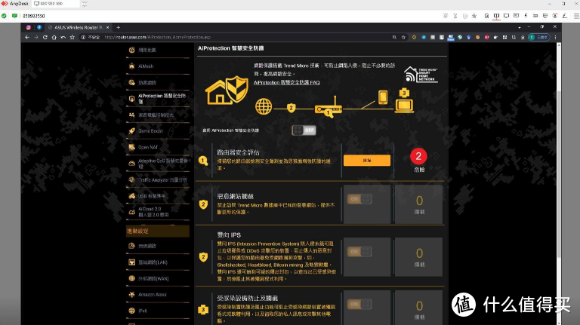Viewport: 580px width, 325px height.
Task: Open Game Boost in the sidebar
Action: 157,131
